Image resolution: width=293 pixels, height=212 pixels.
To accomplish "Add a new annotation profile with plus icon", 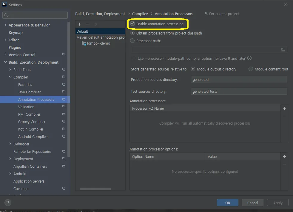I will coord(79,24).
